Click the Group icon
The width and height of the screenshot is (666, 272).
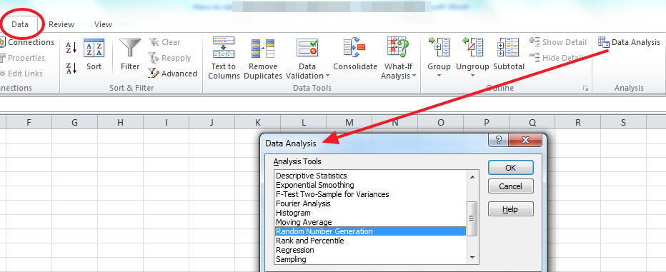(439, 48)
